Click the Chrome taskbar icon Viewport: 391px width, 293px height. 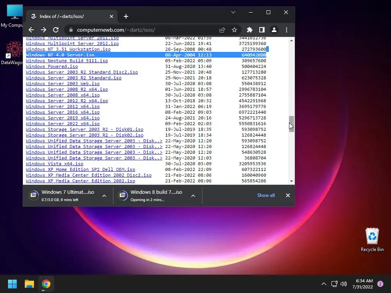(46, 284)
